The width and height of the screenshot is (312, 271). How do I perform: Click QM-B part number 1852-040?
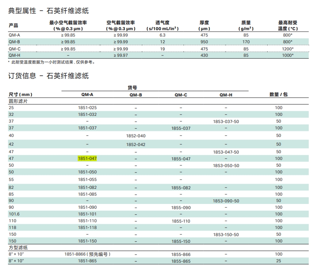point(136,136)
